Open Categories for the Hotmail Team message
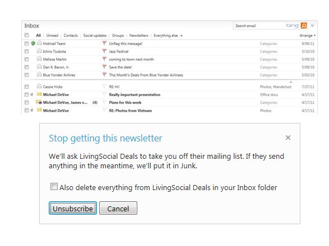 (x=268, y=44)
